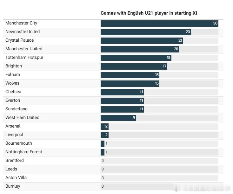Select the Newcastle United team label

[x=23, y=31]
